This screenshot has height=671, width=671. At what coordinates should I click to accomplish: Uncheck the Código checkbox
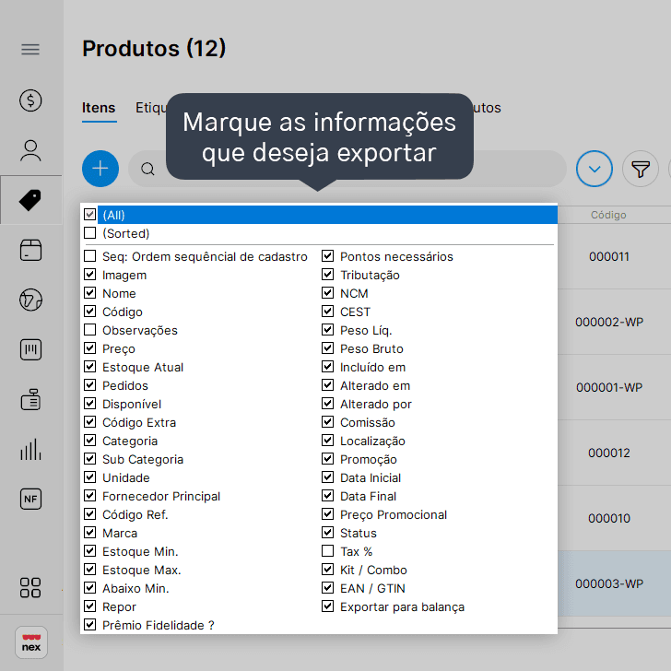pyautogui.click(x=90, y=312)
